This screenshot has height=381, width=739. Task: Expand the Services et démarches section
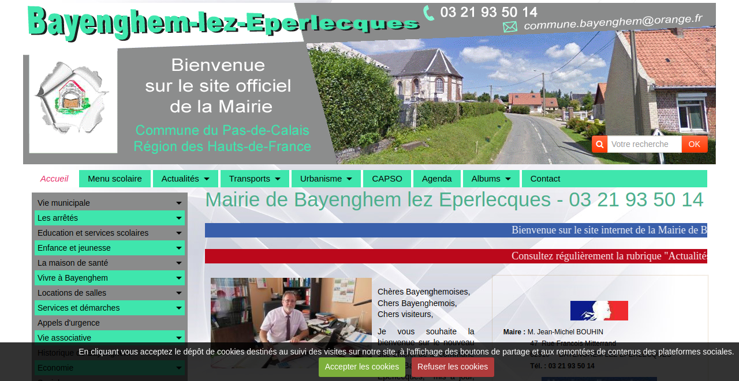[110, 308]
